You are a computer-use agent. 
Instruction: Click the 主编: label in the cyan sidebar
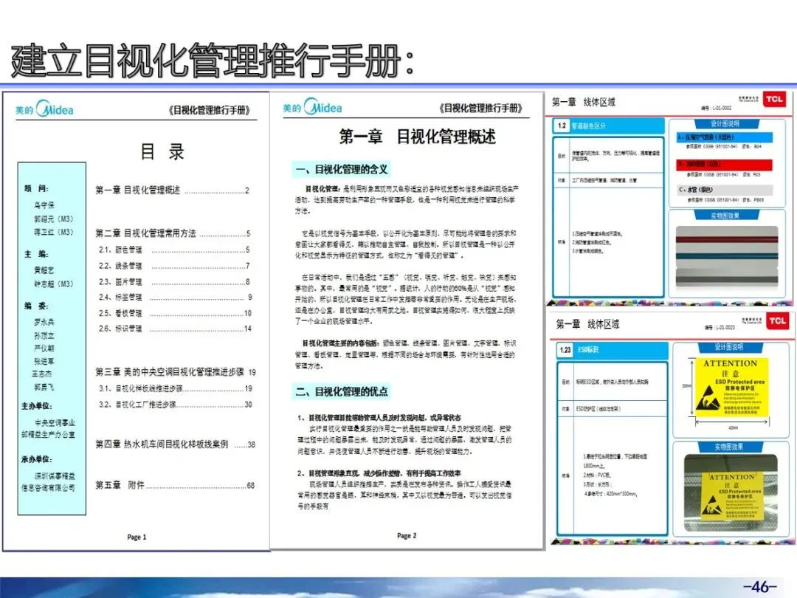pos(36,254)
